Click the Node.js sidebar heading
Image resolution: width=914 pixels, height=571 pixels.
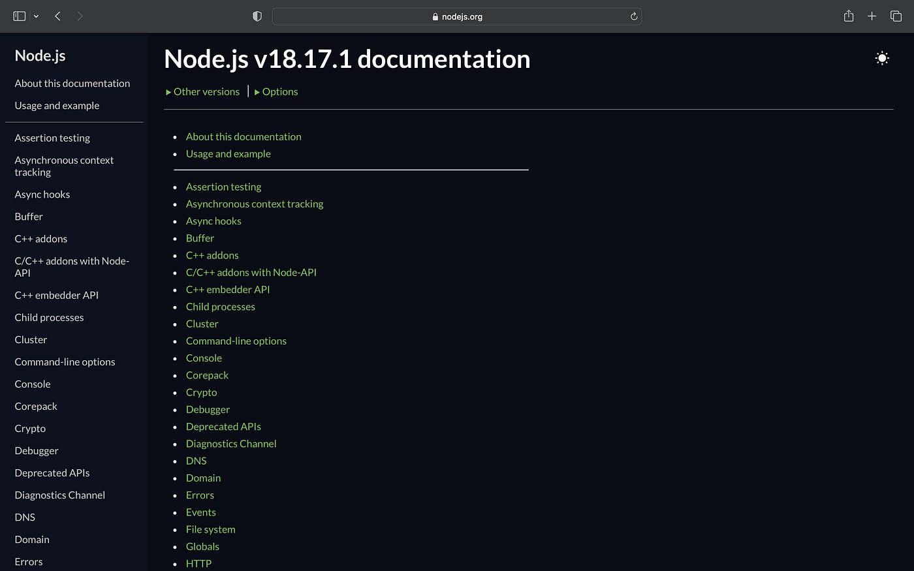point(40,56)
